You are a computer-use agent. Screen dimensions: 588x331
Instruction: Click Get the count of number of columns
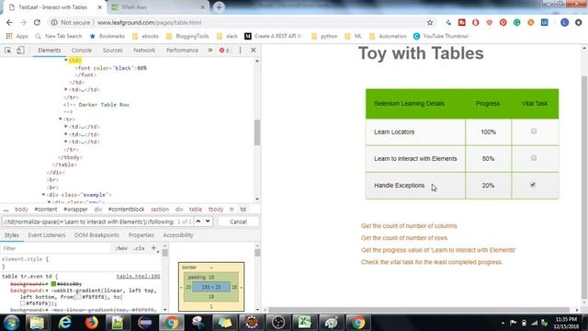[409, 226]
